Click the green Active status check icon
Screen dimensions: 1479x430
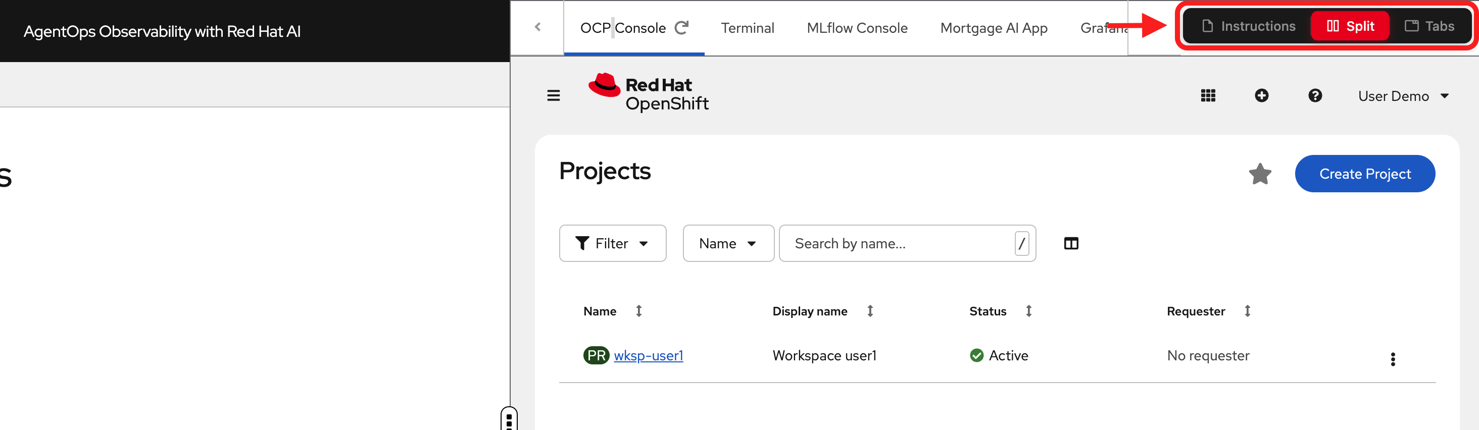pos(976,355)
